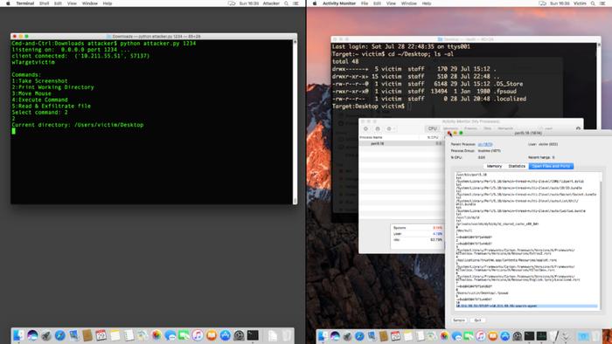This screenshot has height=344, width=612.
Task: Select the Open Files and Ports tab
Action: click(551, 166)
